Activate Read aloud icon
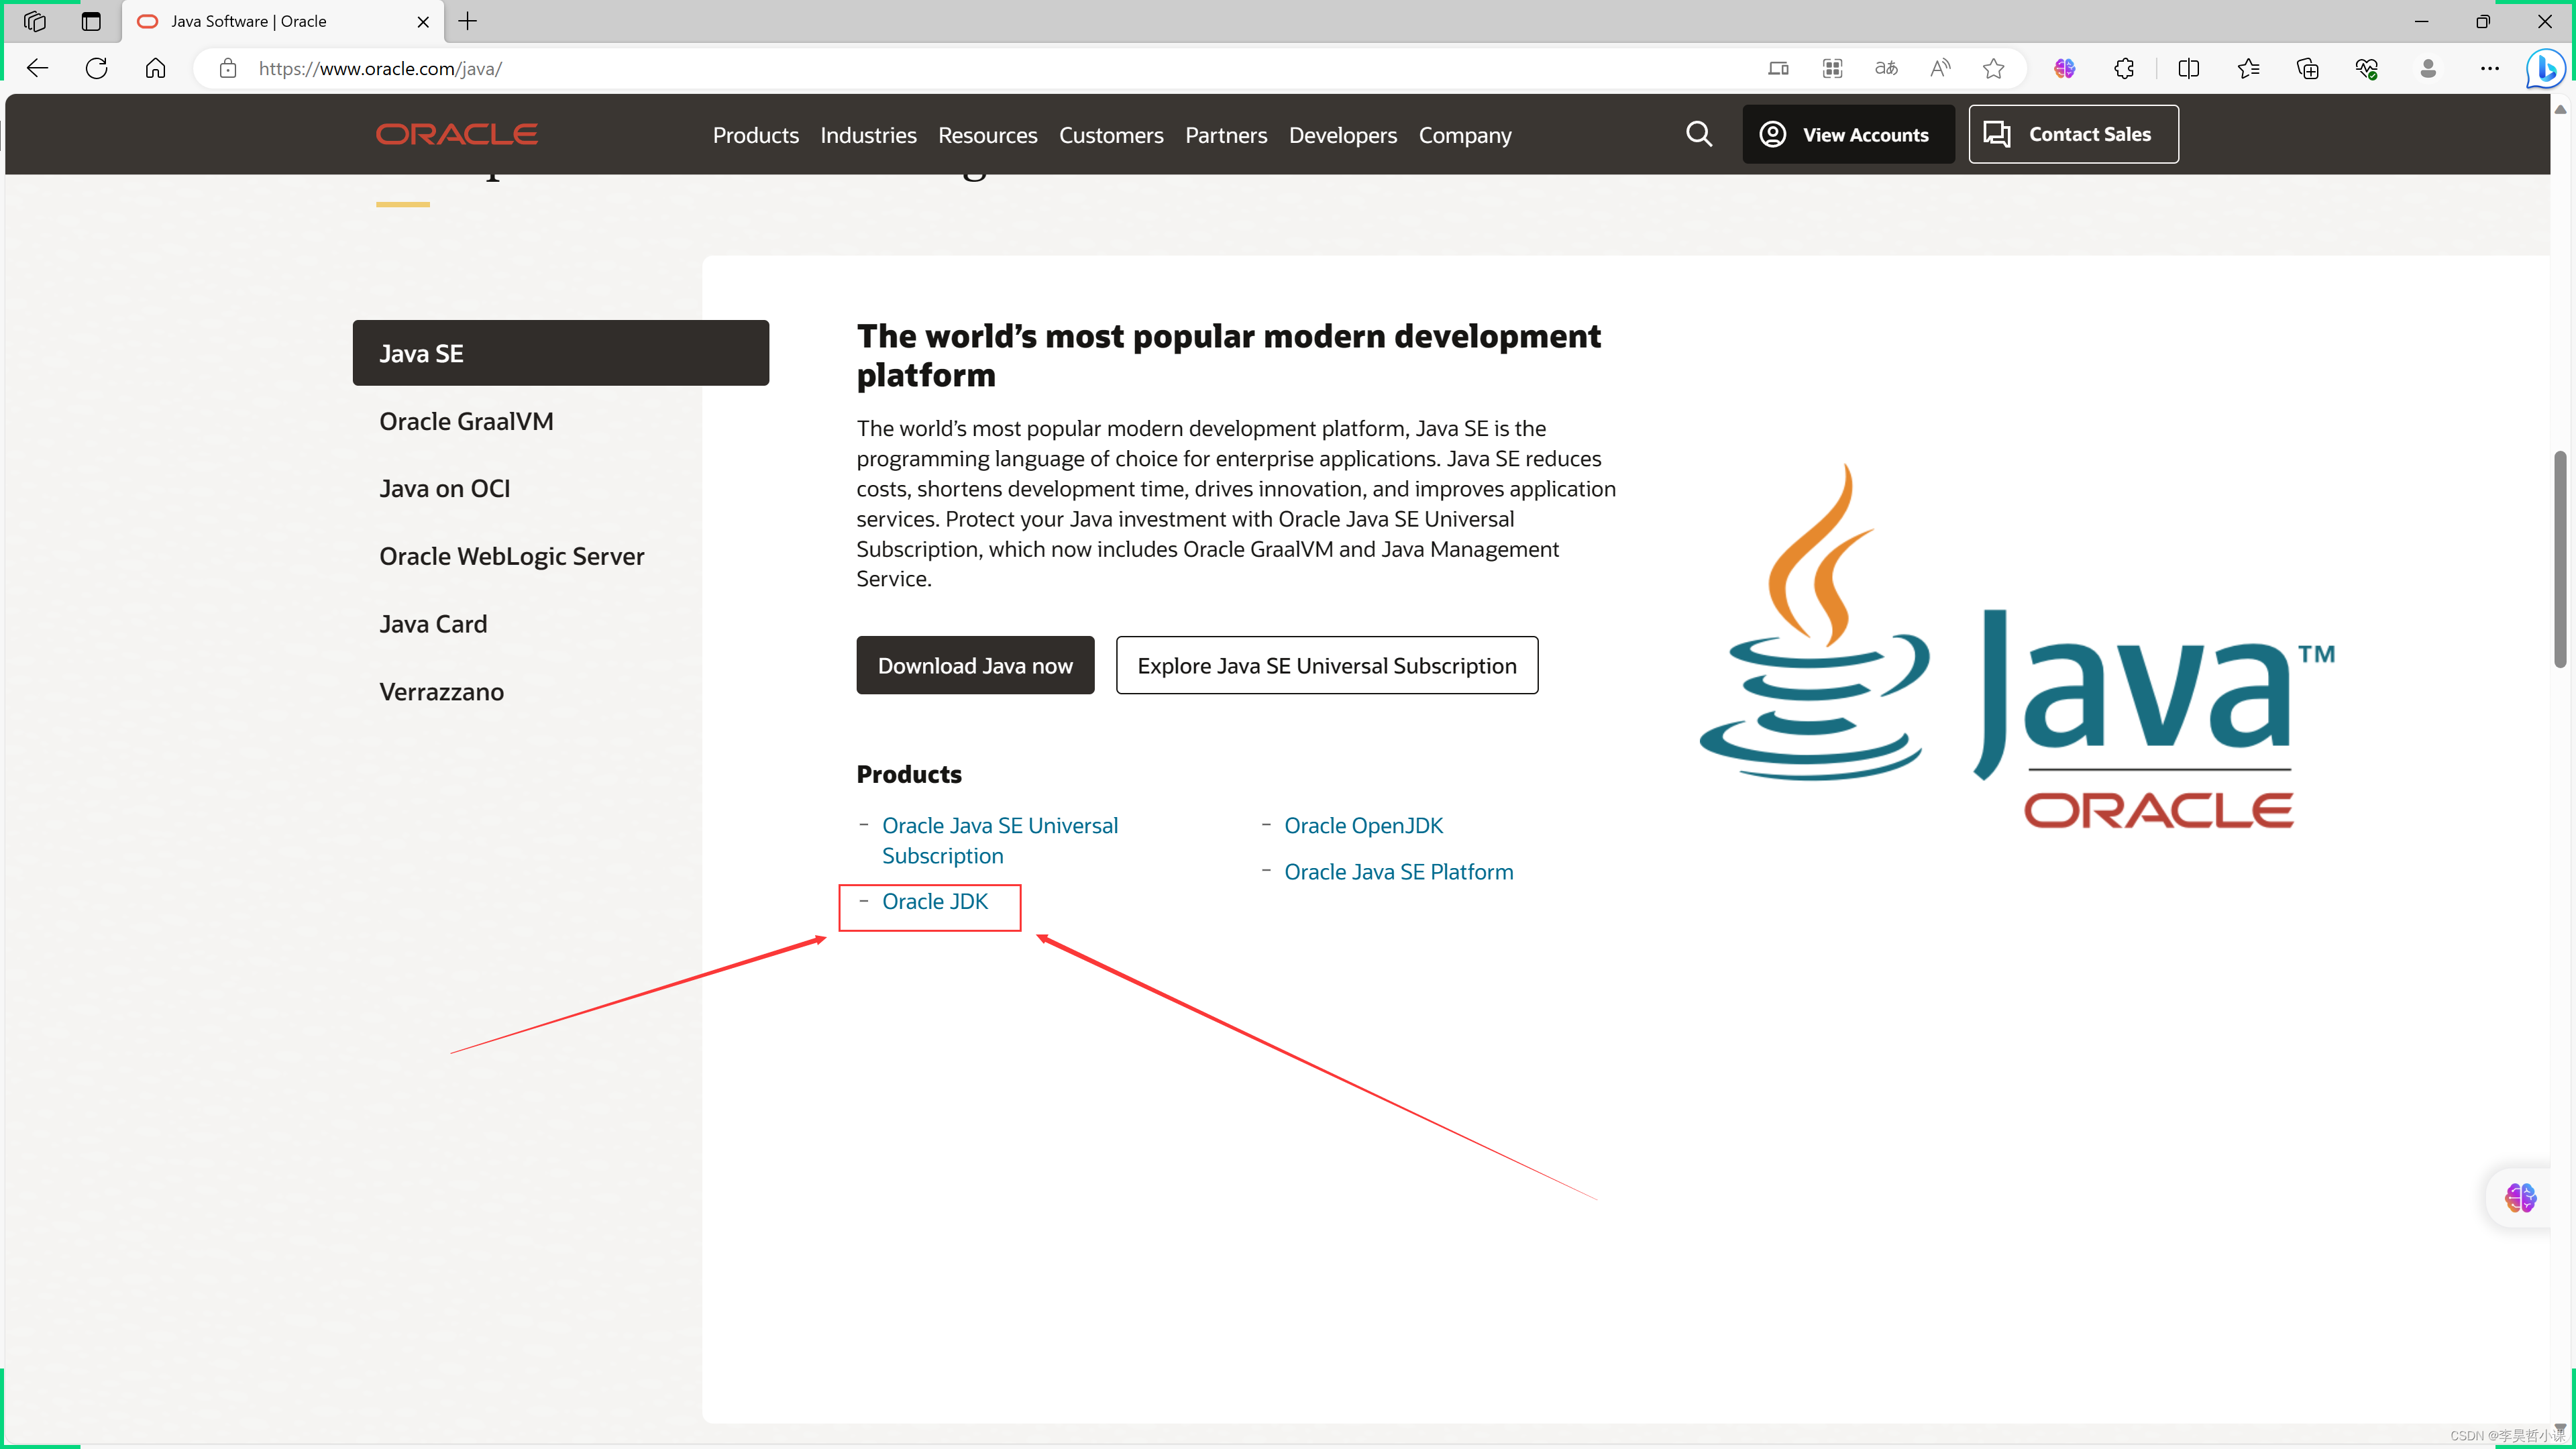Screen dimensions: 2576x1449 1940,68
